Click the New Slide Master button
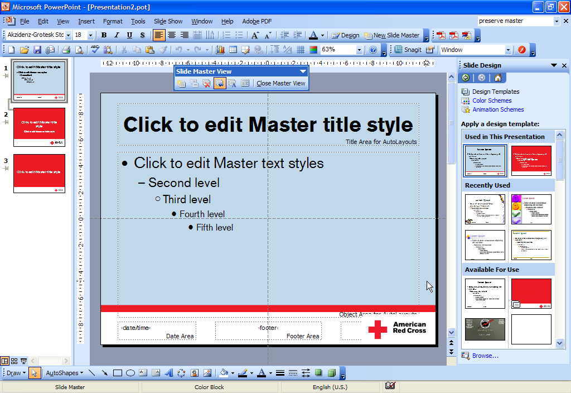This screenshot has height=393, width=571. 392,35
